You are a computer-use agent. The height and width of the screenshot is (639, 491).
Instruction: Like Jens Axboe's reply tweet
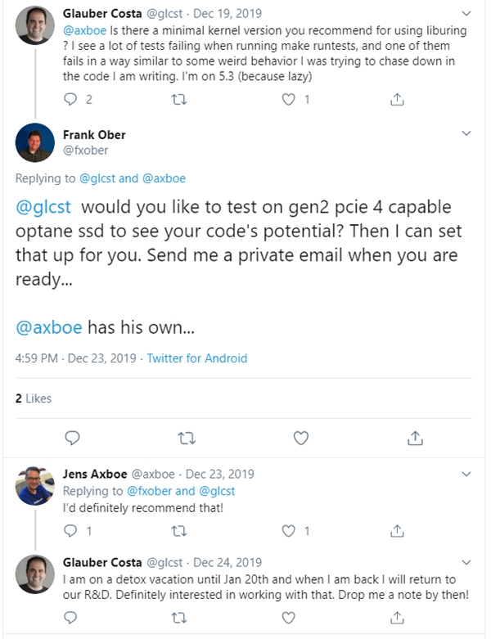[x=289, y=530]
